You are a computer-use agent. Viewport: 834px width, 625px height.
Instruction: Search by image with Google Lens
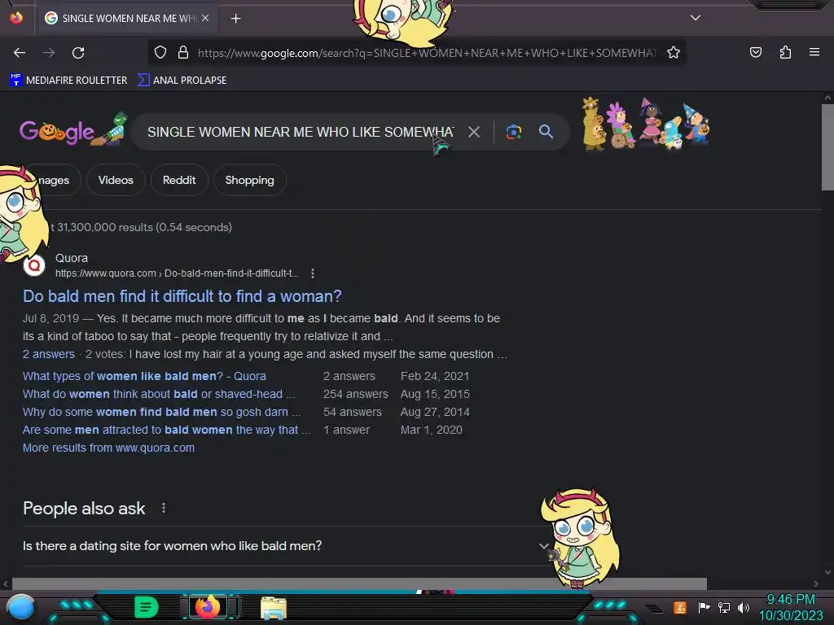[514, 132]
